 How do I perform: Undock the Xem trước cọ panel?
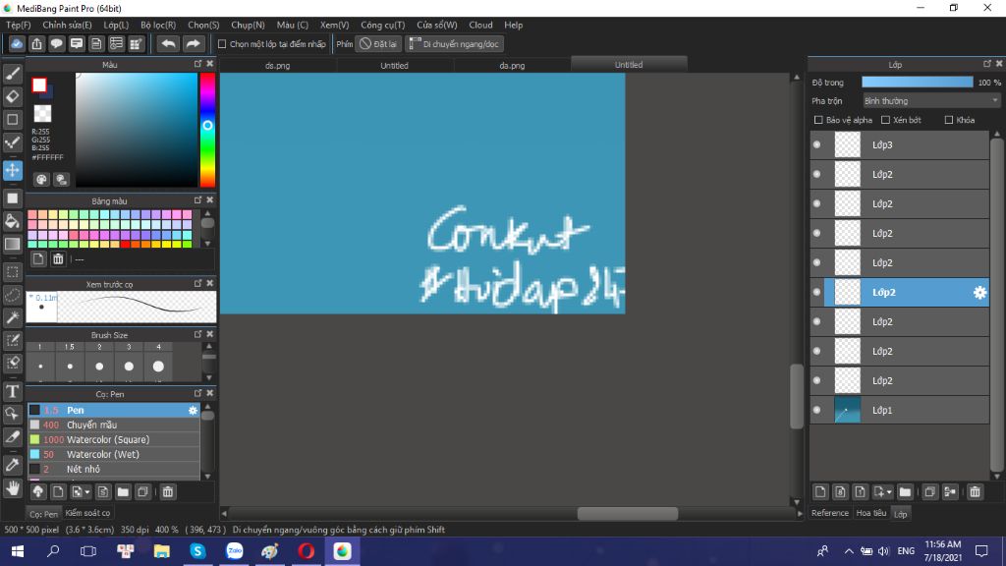pos(197,283)
